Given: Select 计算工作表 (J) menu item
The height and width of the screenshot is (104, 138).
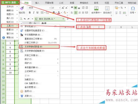Looking at the screenshot, I should click(39, 43).
